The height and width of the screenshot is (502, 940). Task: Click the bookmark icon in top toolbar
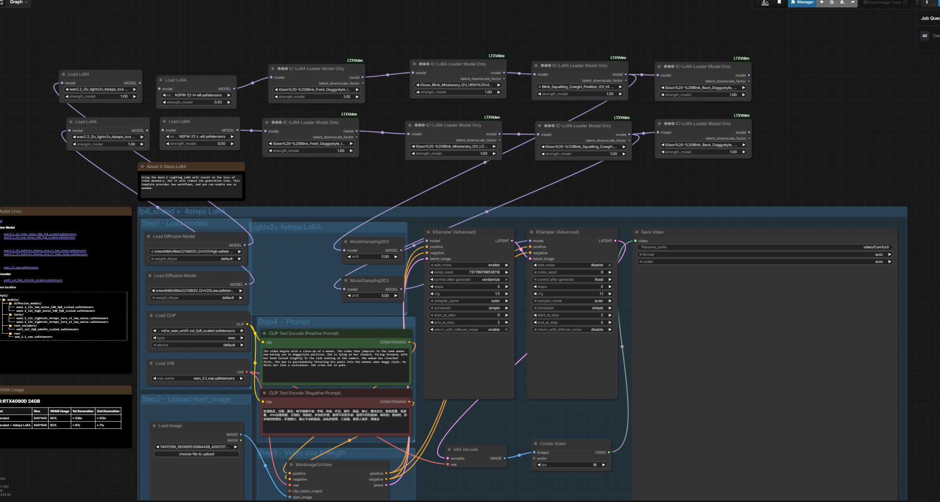coord(779,2)
